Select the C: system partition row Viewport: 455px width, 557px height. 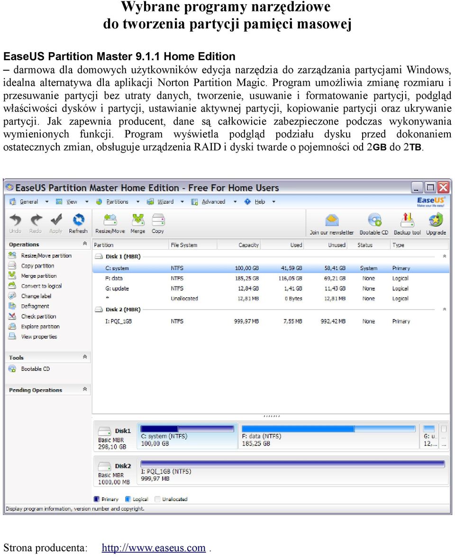pos(271,268)
